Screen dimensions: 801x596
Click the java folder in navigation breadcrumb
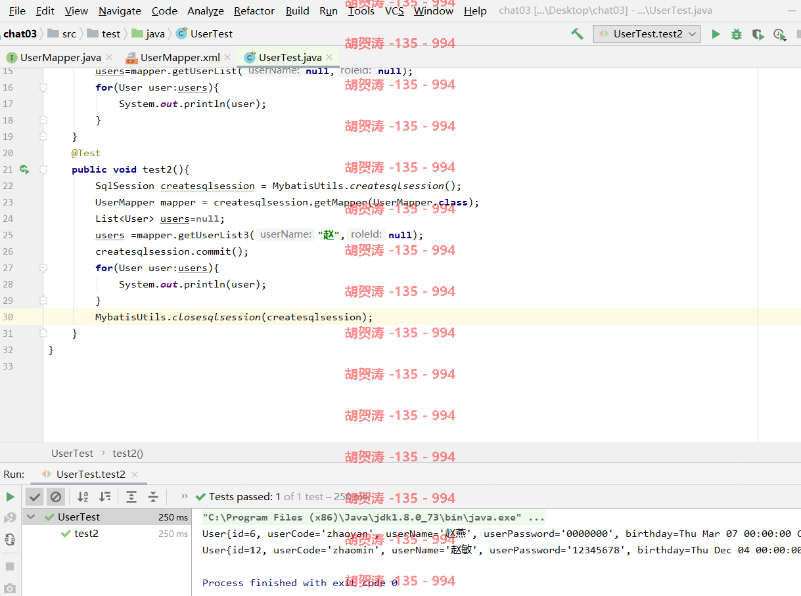149,33
